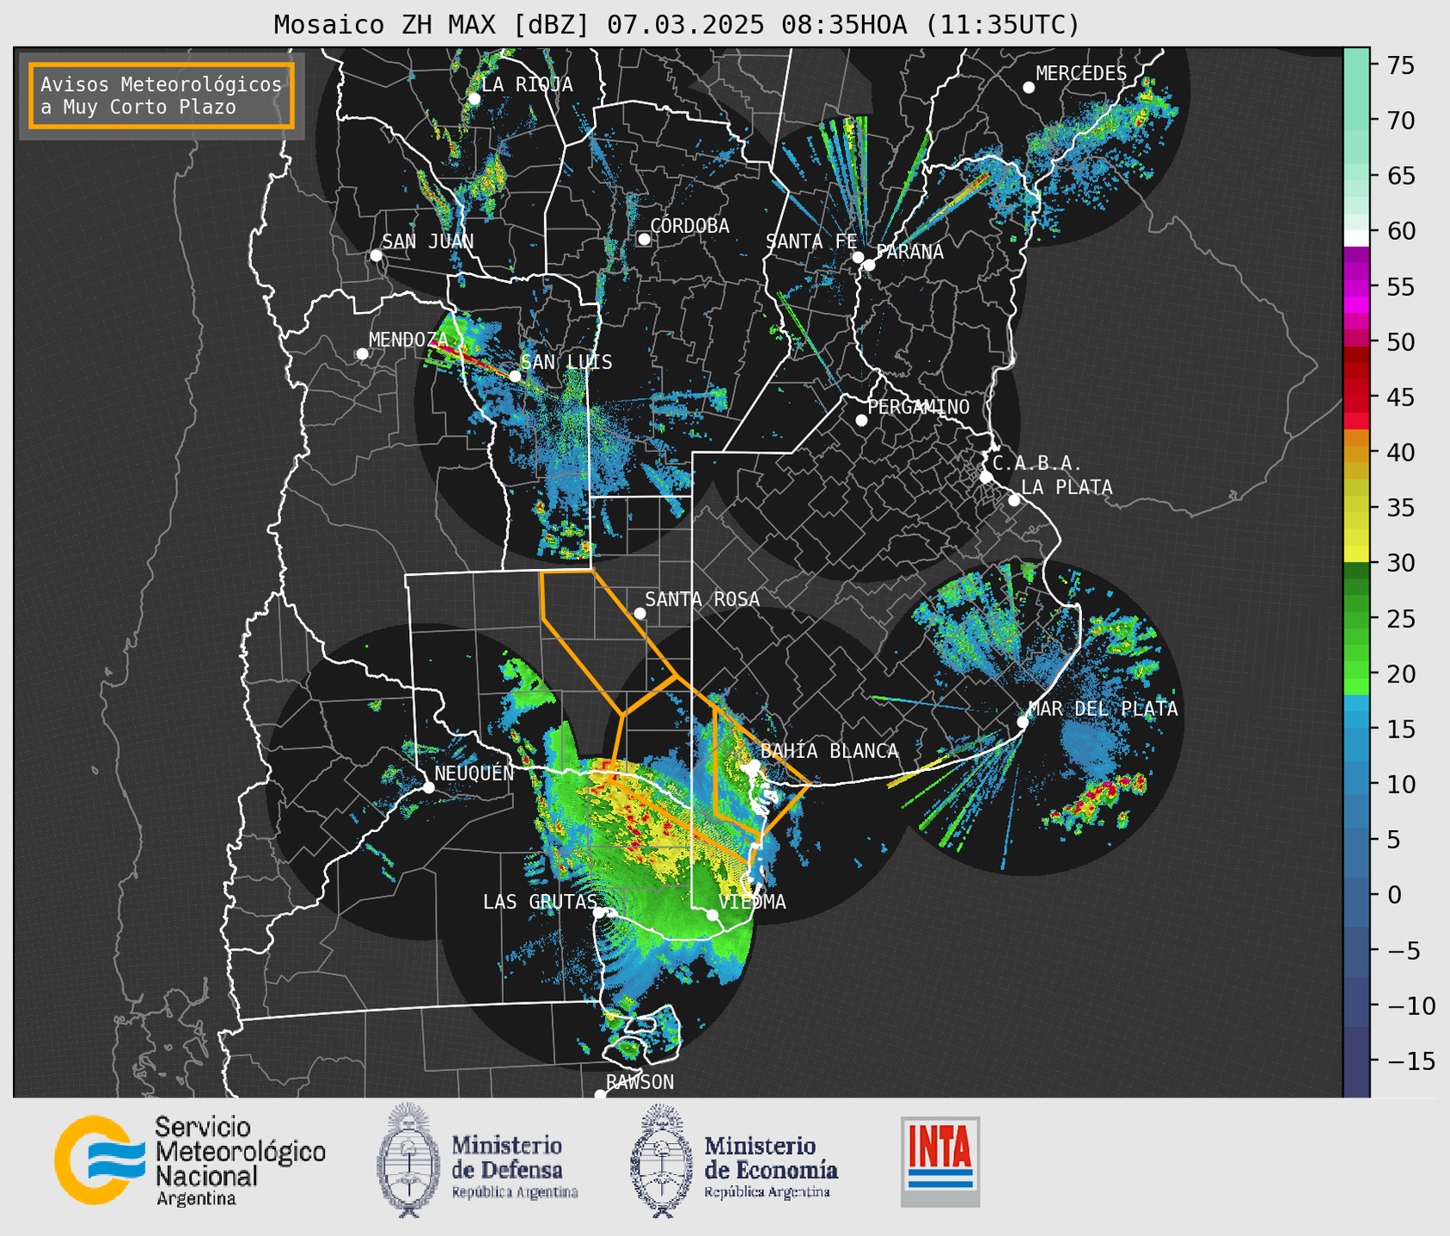Viewport: 1450px width, 1236px height.
Task: Click the 75 value on the color scale
Action: (1399, 65)
